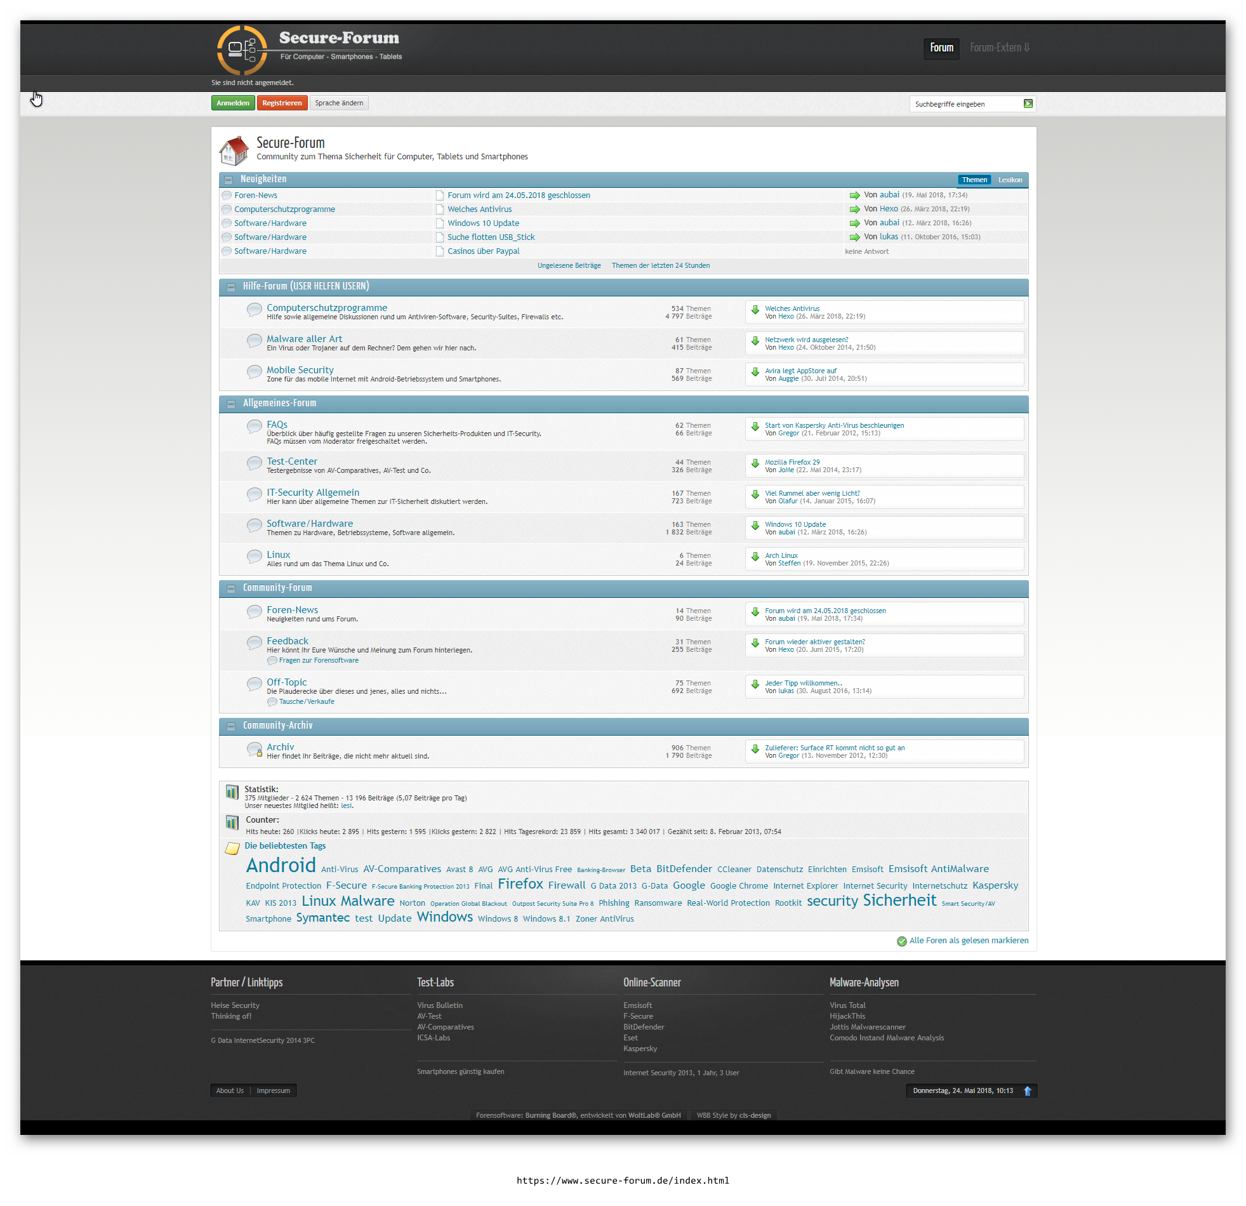The height and width of the screenshot is (1206, 1246).
Task: Click the bubble icon for Mobile Security
Action: pyautogui.click(x=255, y=372)
